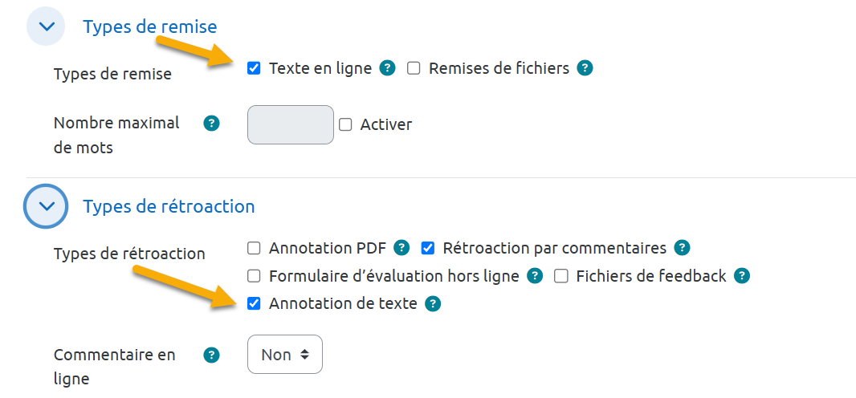The image size is (856, 398).
Task: Tick the Activer checkbox for word limit
Action: point(345,124)
